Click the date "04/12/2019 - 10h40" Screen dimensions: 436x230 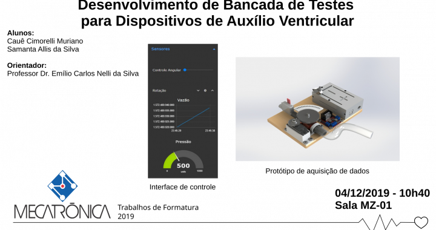pos(382,193)
